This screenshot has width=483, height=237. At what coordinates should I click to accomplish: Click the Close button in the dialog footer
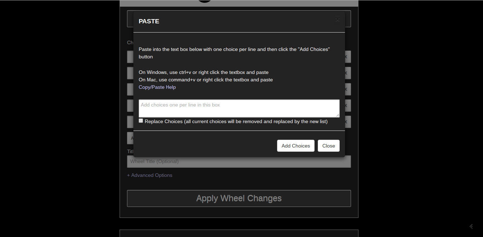[329, 146]
